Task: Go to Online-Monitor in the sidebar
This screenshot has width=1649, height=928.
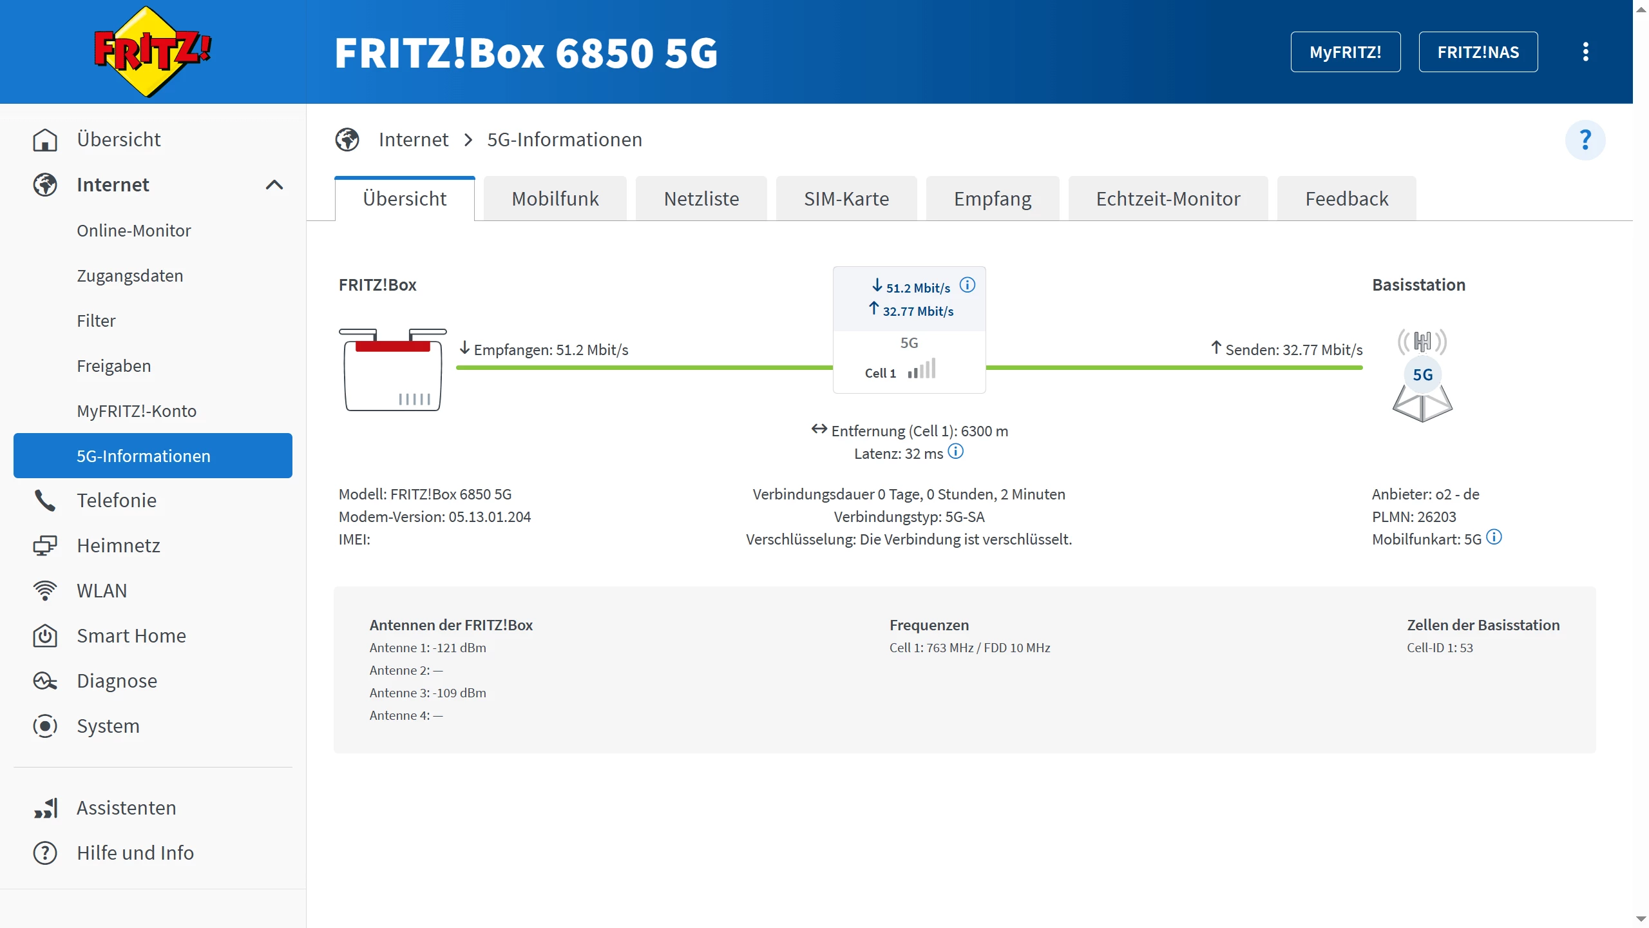Action: (133, 231)
